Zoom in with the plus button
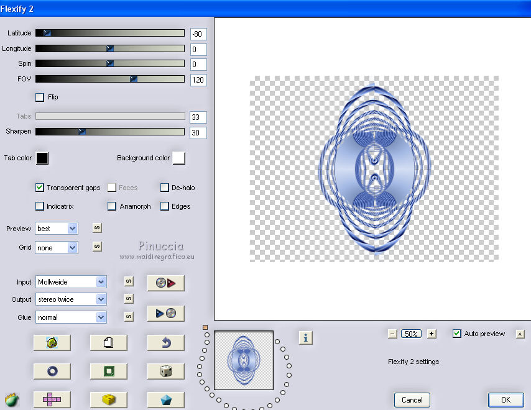The height and width of the screenshot is (410, 531). pos(432,334)
